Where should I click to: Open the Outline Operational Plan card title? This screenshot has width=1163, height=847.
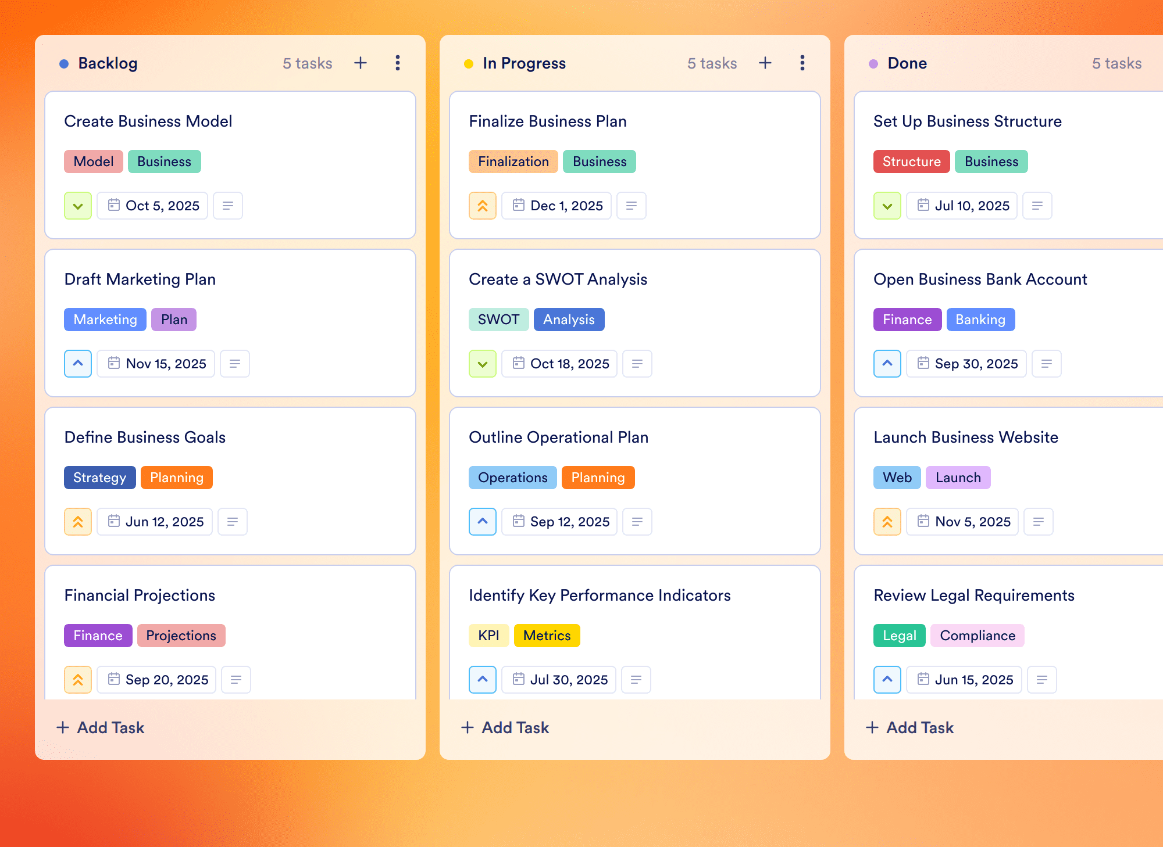(x=559, y=437)
